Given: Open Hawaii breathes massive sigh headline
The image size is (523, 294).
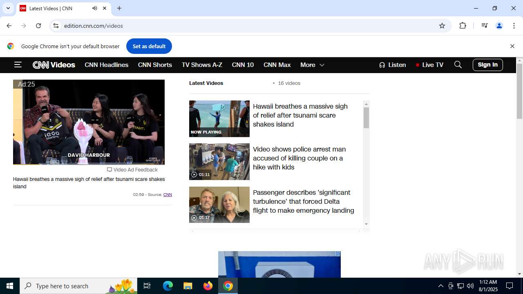Looking at the screenshot, I should coord(300,115).
